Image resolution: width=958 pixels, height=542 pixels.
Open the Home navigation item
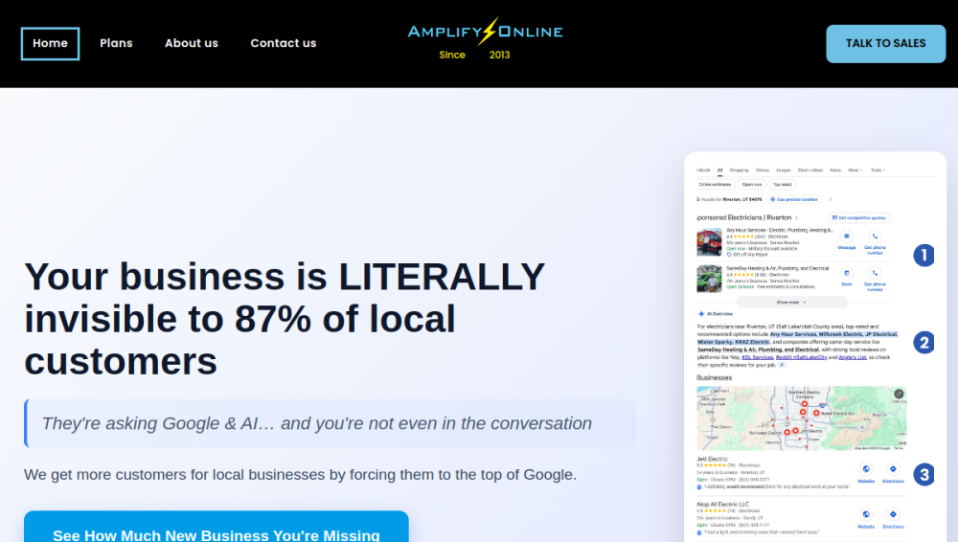pyautogui.click(x=50, y=43)
